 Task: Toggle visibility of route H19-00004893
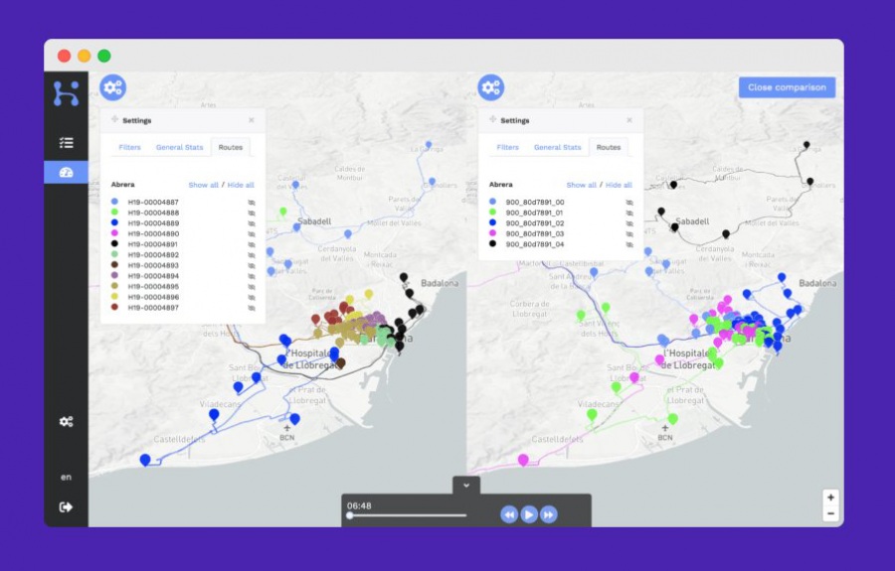tap(252, 265)
